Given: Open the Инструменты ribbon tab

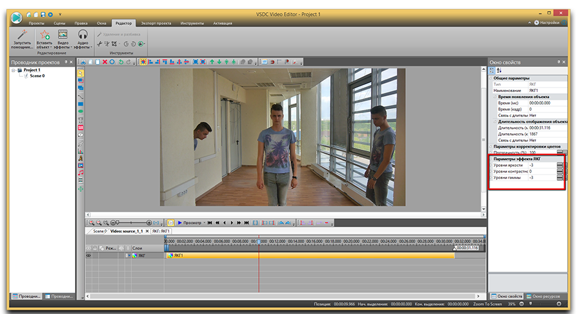Looking at the screenshot, I should tap(192, 23).
